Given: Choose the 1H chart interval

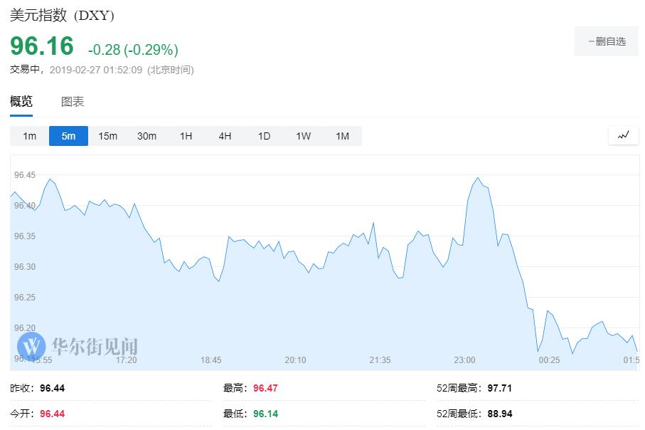Looking at the screenshot, I should pos(186,136).
